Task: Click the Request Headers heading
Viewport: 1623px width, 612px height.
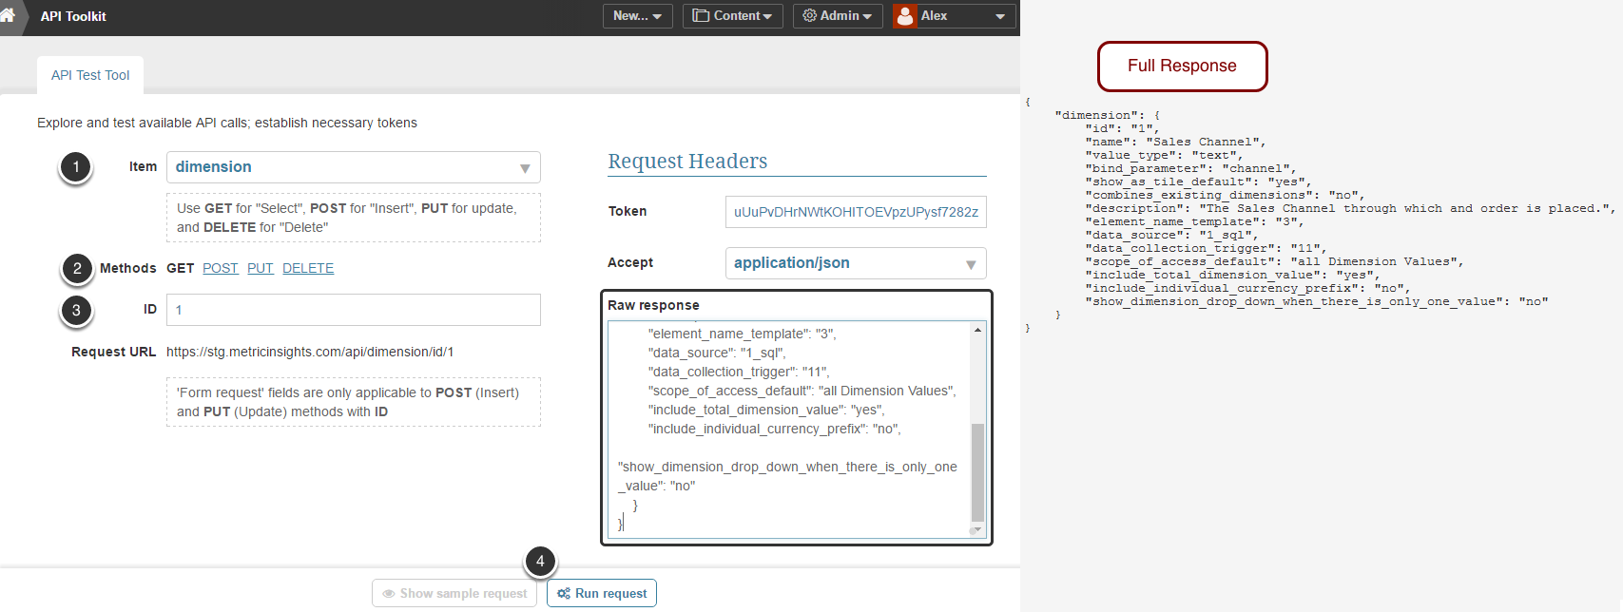Action: click(687, 162)
